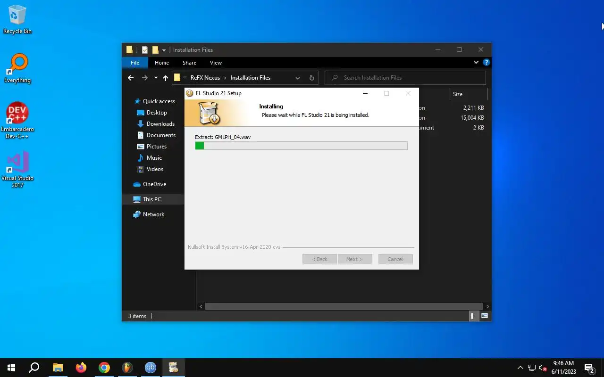Image resolution: width=604 pixels, height=377 pixels.
Task: Open FL Studio taskbar icon
Action: click(x=127, y=368)
